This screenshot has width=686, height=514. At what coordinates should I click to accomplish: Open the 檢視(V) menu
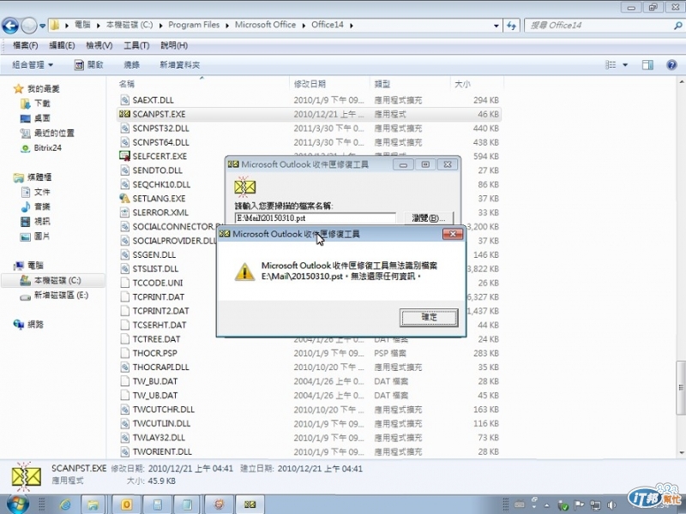[99, 45]
